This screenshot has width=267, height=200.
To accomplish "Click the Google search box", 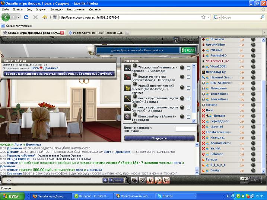I will [x=241, y=17].
